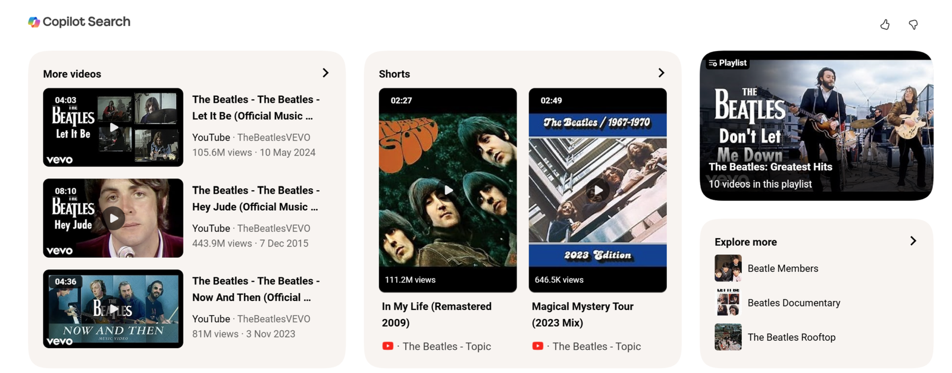
Task: Open the Beatles Documentary explore link
Action: [794, 303]
